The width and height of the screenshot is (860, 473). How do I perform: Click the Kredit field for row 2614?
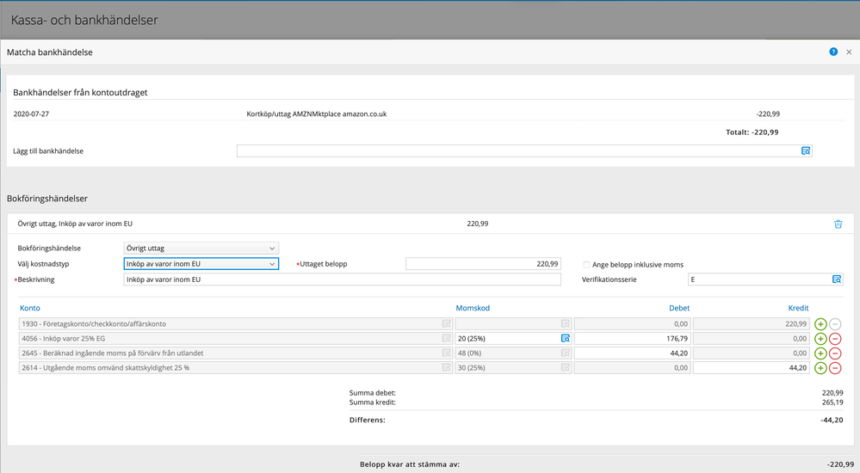[751, 368]
